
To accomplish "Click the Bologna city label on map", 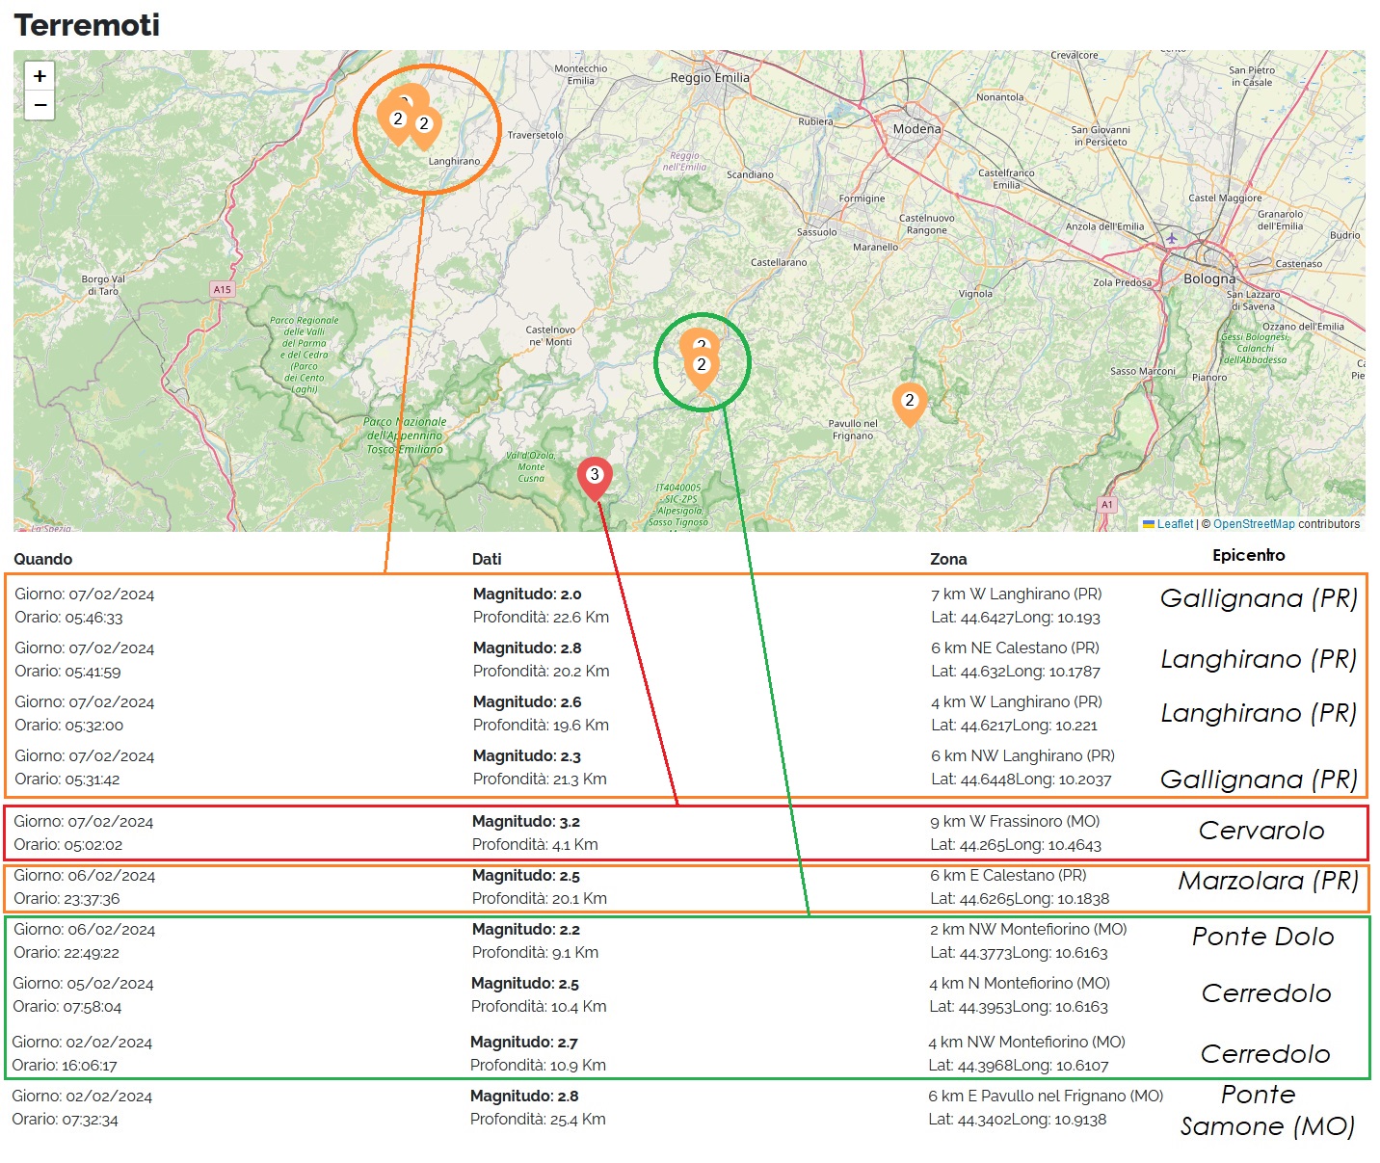I will 1208,278.
